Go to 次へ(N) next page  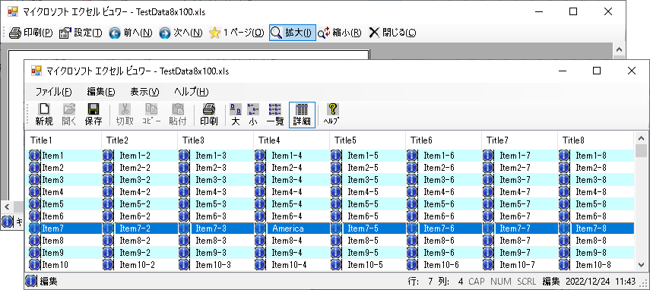pyautogui.click(x=181, y=33)
